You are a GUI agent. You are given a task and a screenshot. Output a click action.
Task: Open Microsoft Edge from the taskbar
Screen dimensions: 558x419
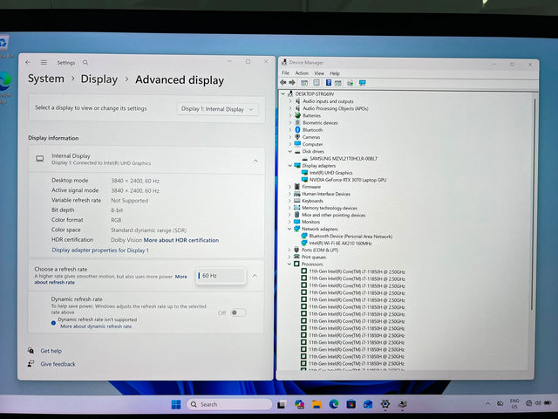pyautogui.click(x=334, y=404)
